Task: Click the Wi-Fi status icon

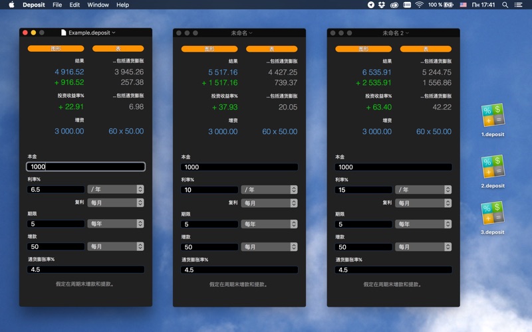Action: tap(419, 5)
